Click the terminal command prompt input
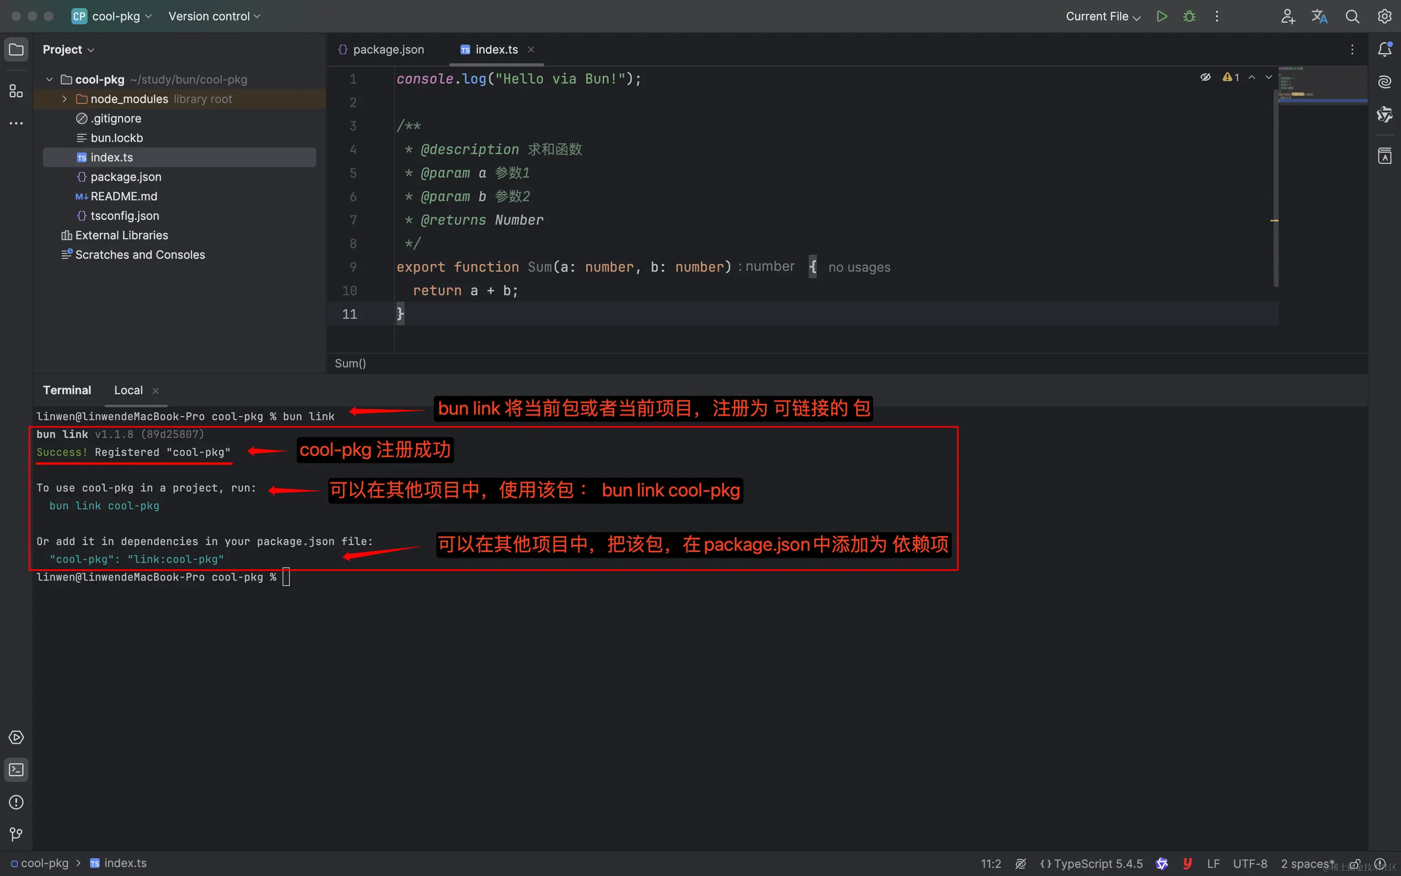This screenshot has width=1401, height=876. pyautogui.click(x=286, y=577)
